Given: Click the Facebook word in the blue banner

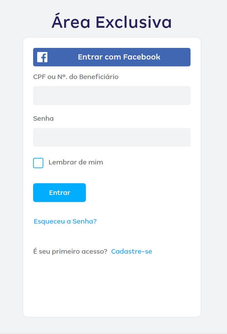Looking at the screenshot, I should (x=142, y=57).
